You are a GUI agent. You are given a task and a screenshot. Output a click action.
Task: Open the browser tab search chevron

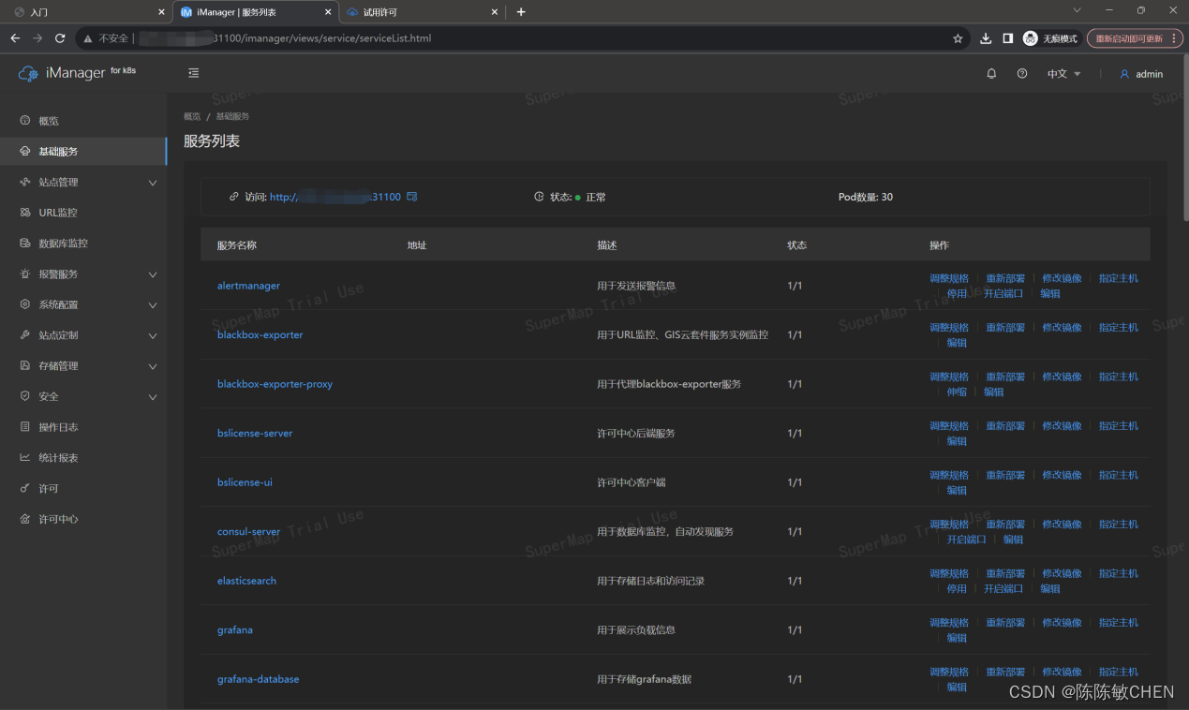(x=1078, y=10)
